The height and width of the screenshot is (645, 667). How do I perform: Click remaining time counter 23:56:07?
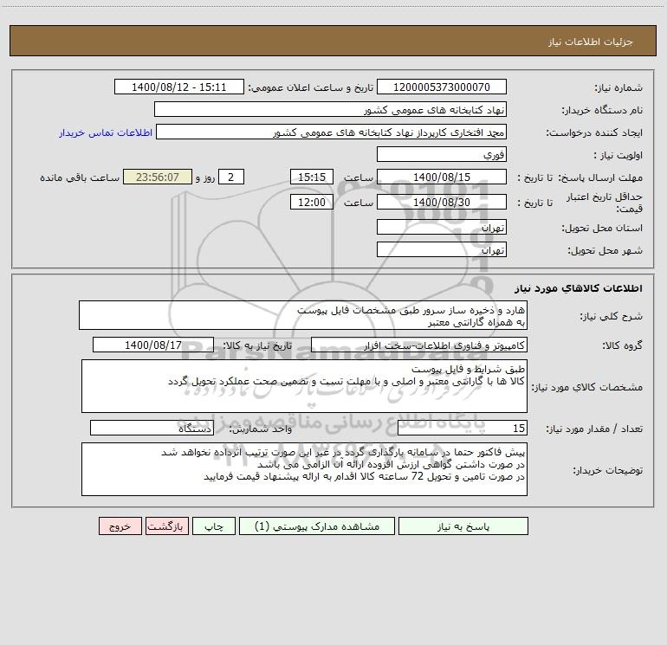pyautogui.click(x=158, y=177)
